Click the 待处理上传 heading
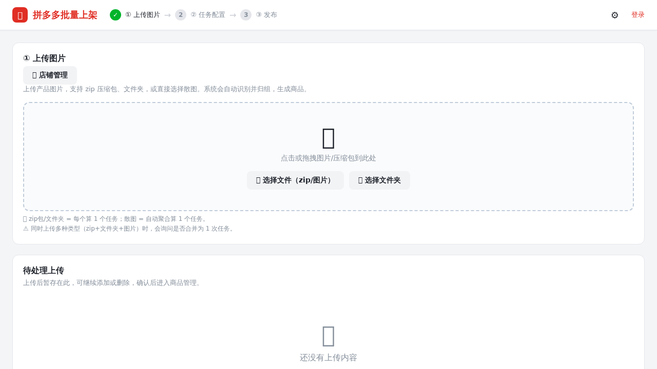 [44, 271]
